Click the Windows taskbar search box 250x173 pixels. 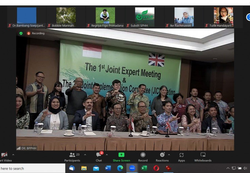(x=31, y=168)
